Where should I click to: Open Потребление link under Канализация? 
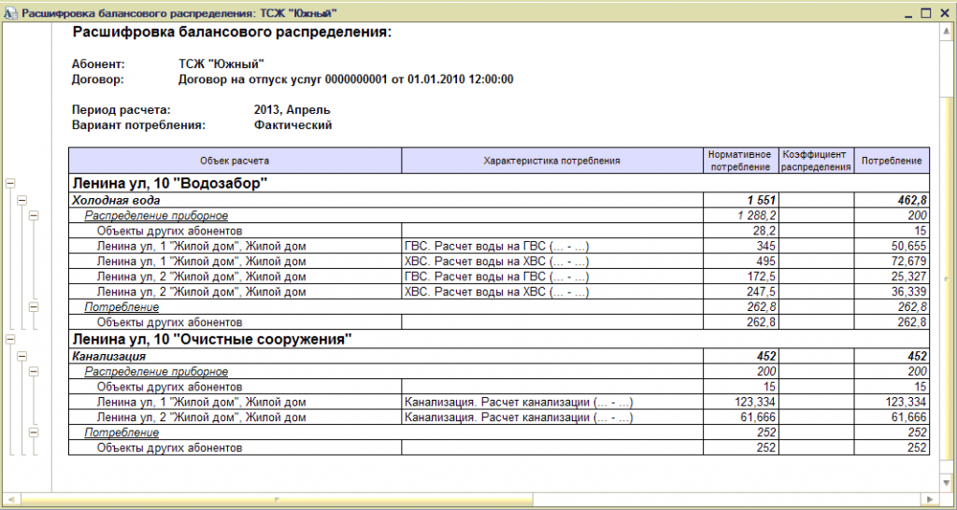pos(121,432)
